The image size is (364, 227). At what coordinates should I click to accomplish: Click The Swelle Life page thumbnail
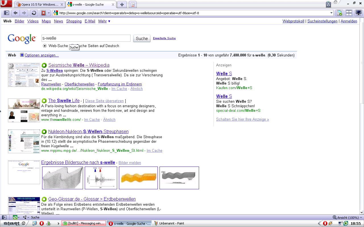[24, 110]
